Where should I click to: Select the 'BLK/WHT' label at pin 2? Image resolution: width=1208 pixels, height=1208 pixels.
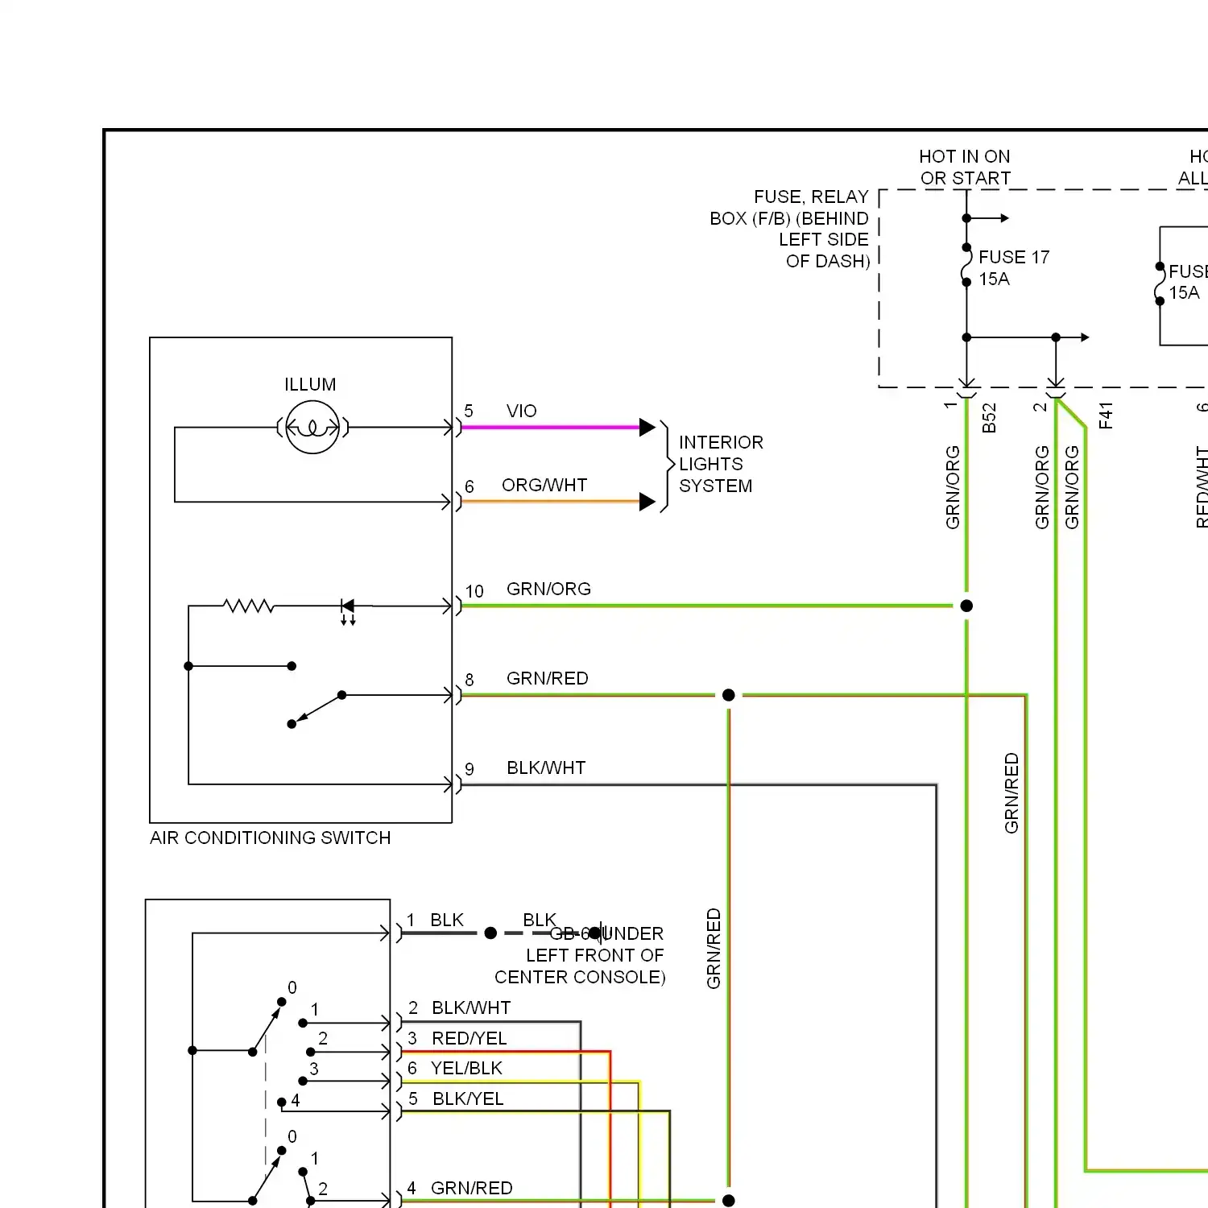coord(471,1007)
